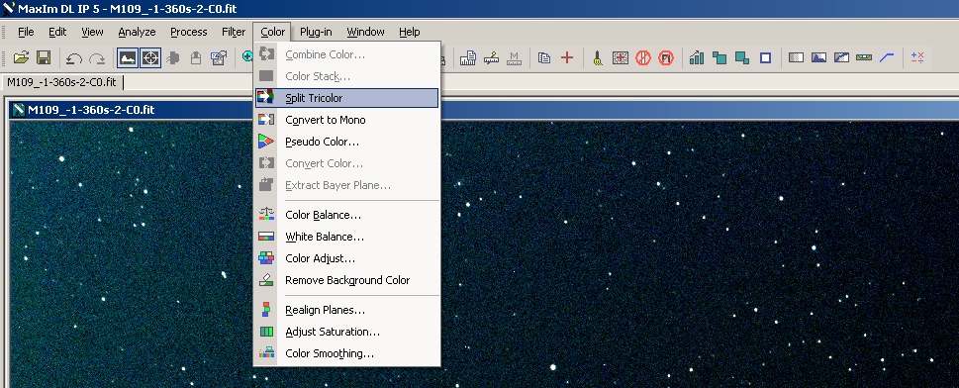
Task: Click the teal large-over-small squares icon
Action: click(x=742, y=57)
